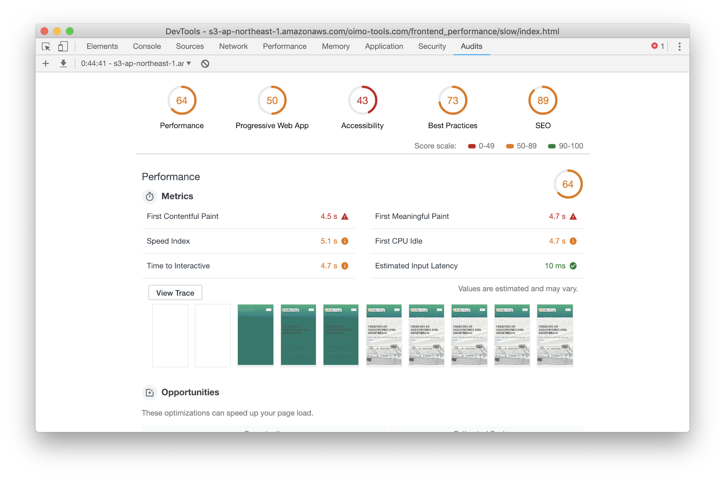Click the green zoom window button
The image size is (725, 479).
(x=70, y=31)
